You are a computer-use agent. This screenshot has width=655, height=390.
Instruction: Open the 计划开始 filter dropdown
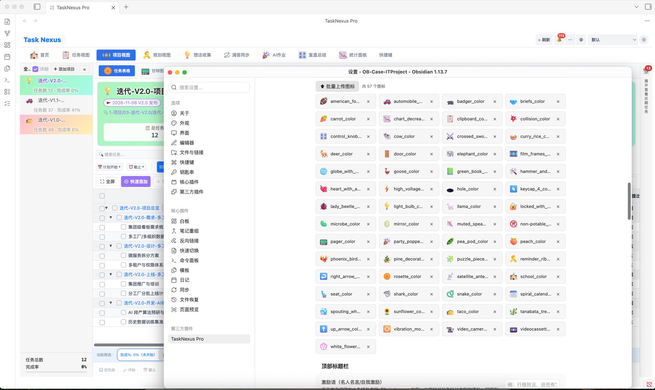point(109,167)
